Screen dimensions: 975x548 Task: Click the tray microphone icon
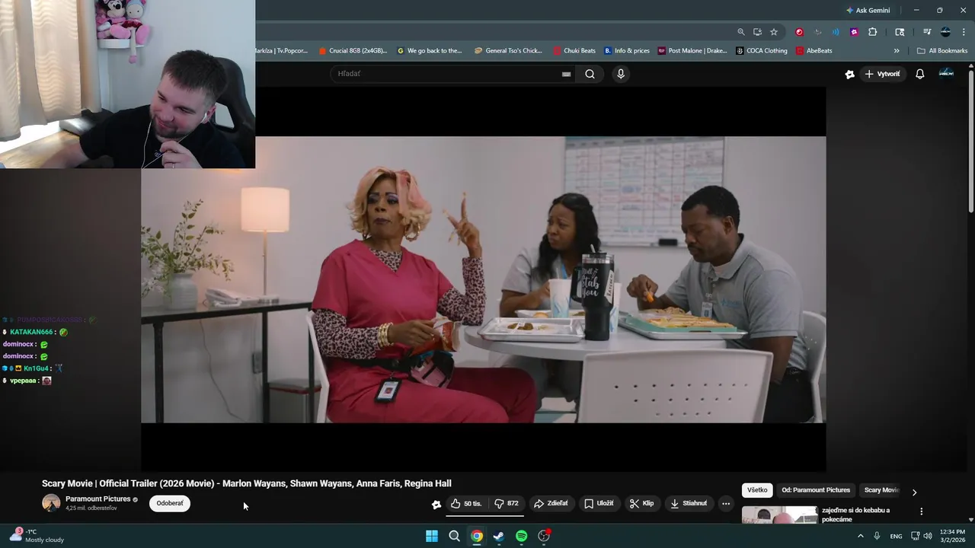click(877, 536)
